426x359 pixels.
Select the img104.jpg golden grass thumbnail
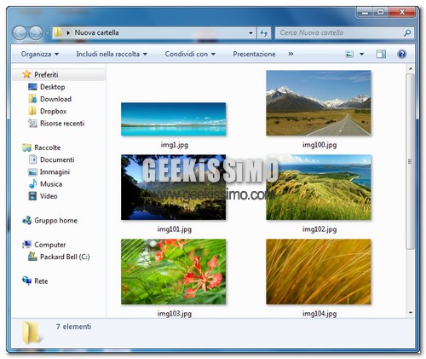point(319,272)
